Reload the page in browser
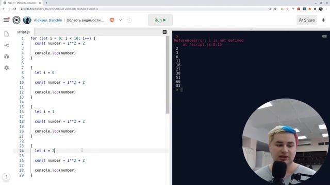 (x=15, y=9)
